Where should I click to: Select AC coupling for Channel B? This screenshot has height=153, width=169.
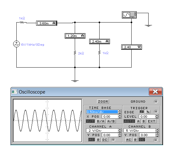[x=129, y=140]
